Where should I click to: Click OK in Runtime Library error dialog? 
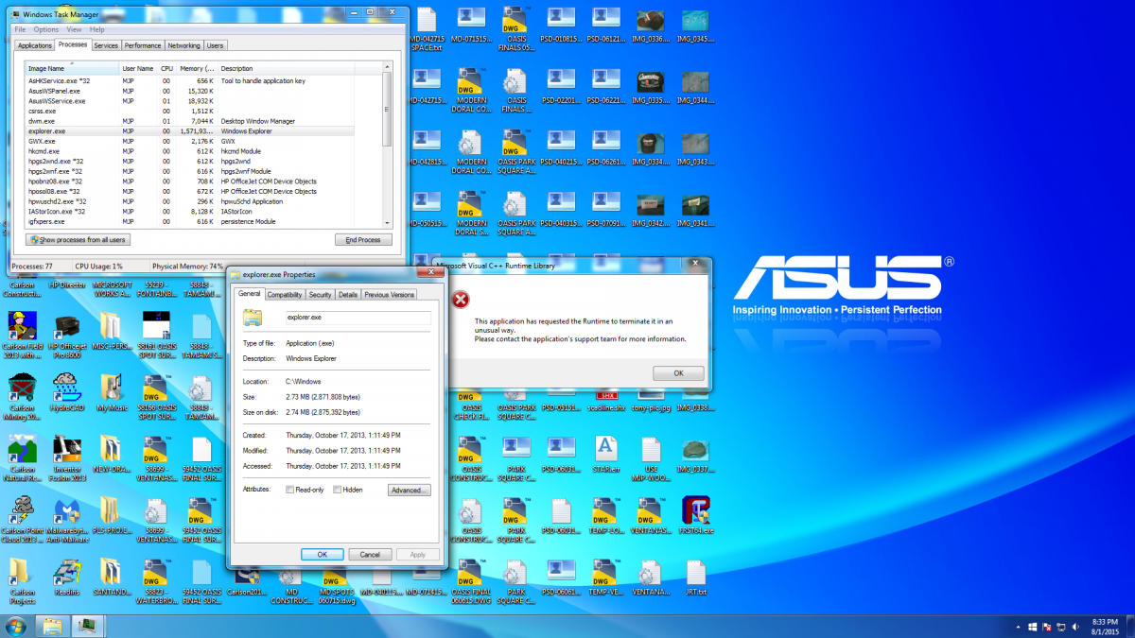coord(678,373)
